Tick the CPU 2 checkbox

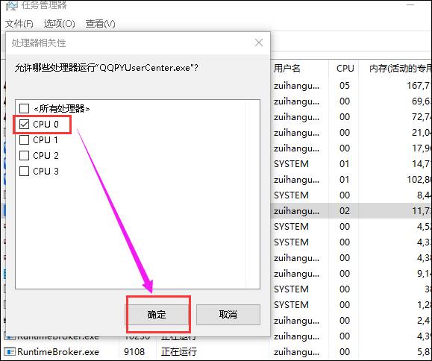(24, 156)
